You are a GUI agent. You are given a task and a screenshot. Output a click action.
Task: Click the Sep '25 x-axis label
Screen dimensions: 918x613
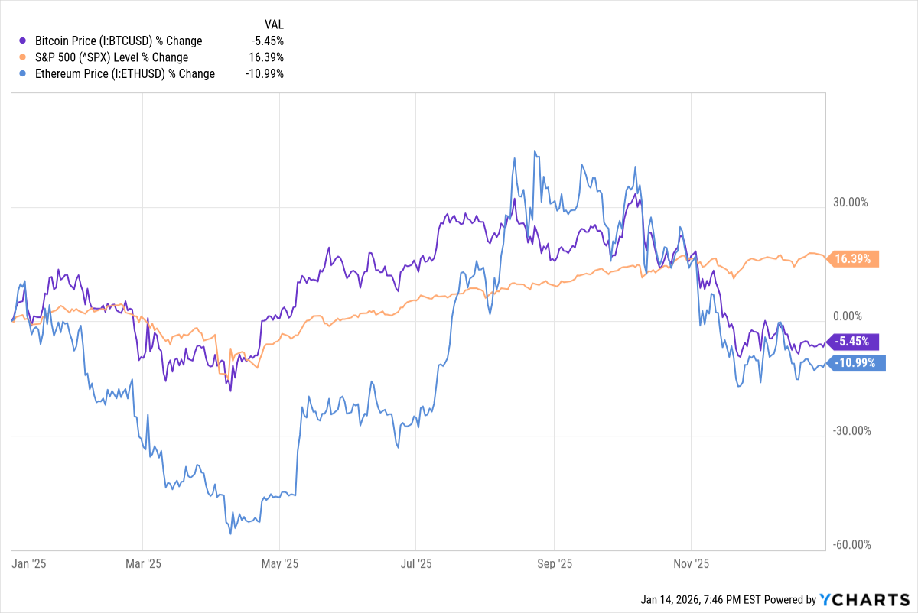tap(555, 564)
